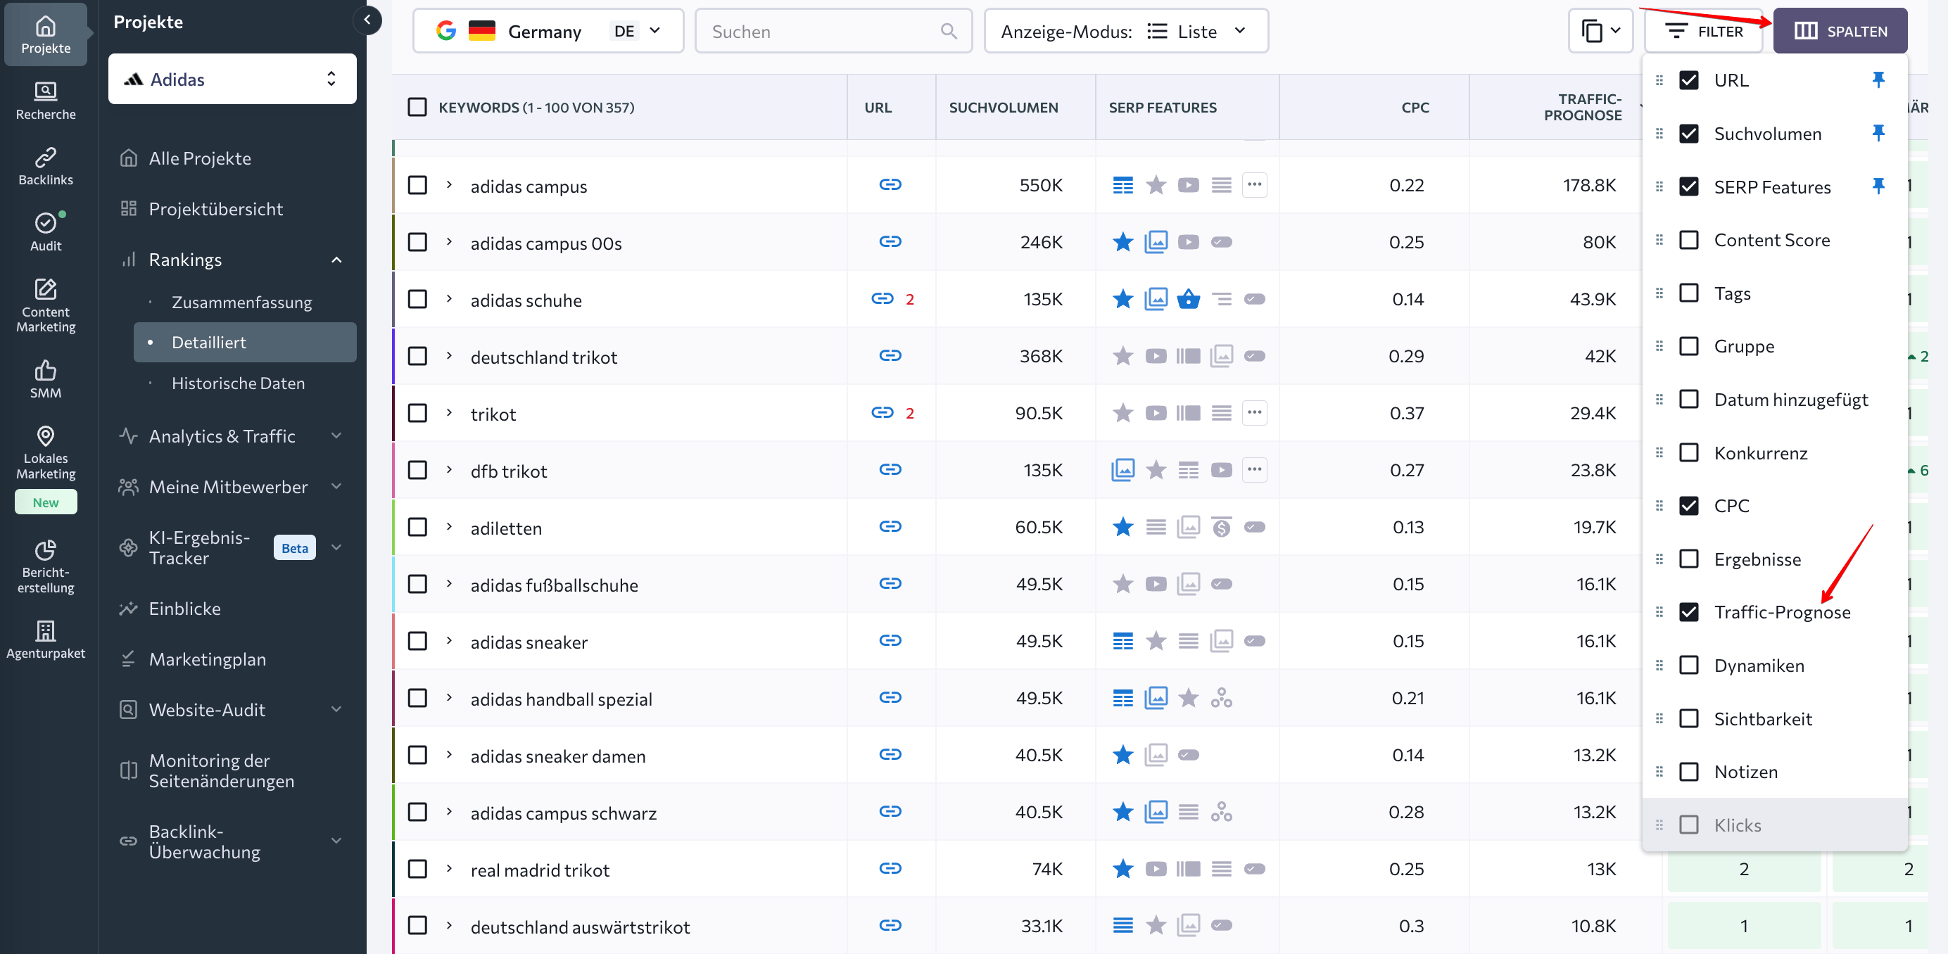The height and width of the screenshot is (954, 1948).
Task: Click keyword 'deutschland auswärtstrikot'
Action: pos(580,927)
